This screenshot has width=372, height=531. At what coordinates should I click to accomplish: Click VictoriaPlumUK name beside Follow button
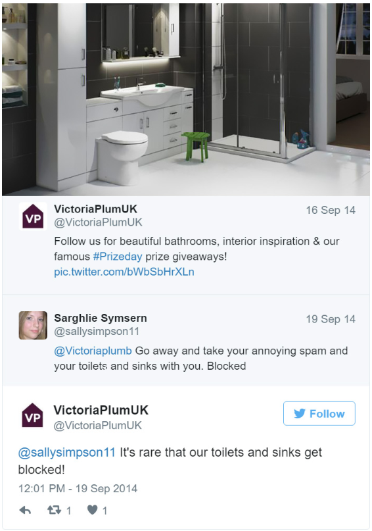[101, 410]
